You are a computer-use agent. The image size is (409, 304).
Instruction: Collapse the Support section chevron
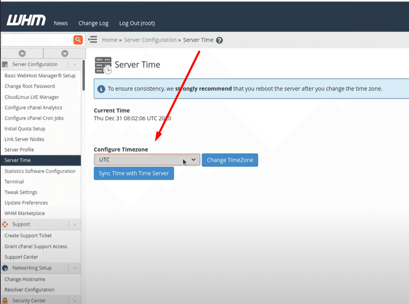coord(75,224)
